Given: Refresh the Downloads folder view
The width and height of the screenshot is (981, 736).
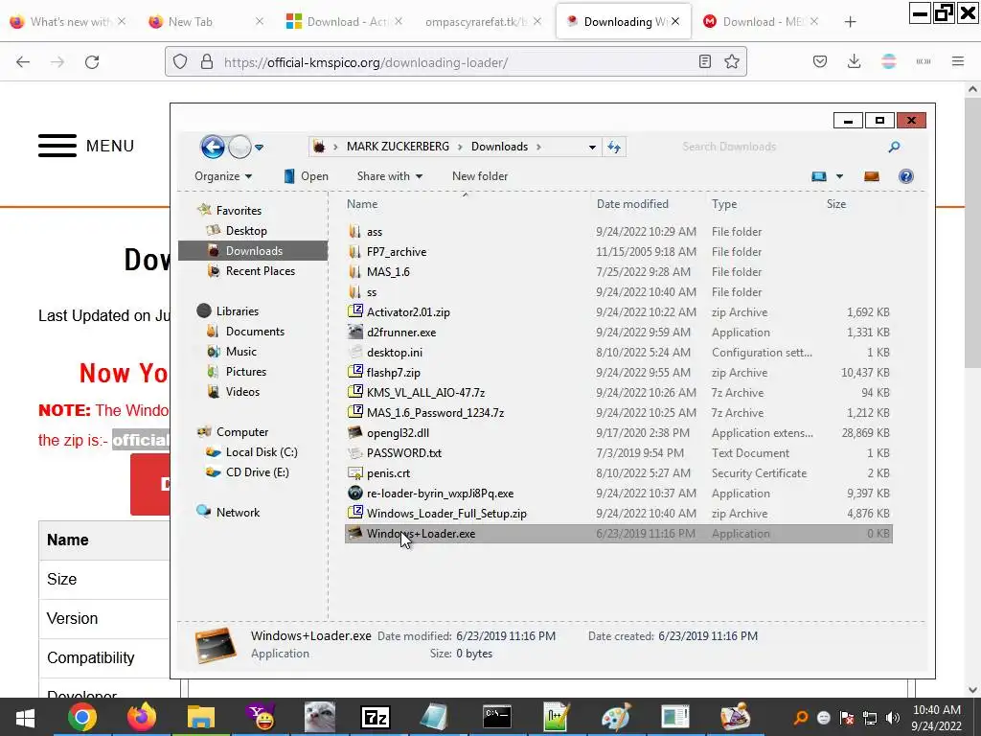Looking at the screenshot, I should tap(614, 147).
